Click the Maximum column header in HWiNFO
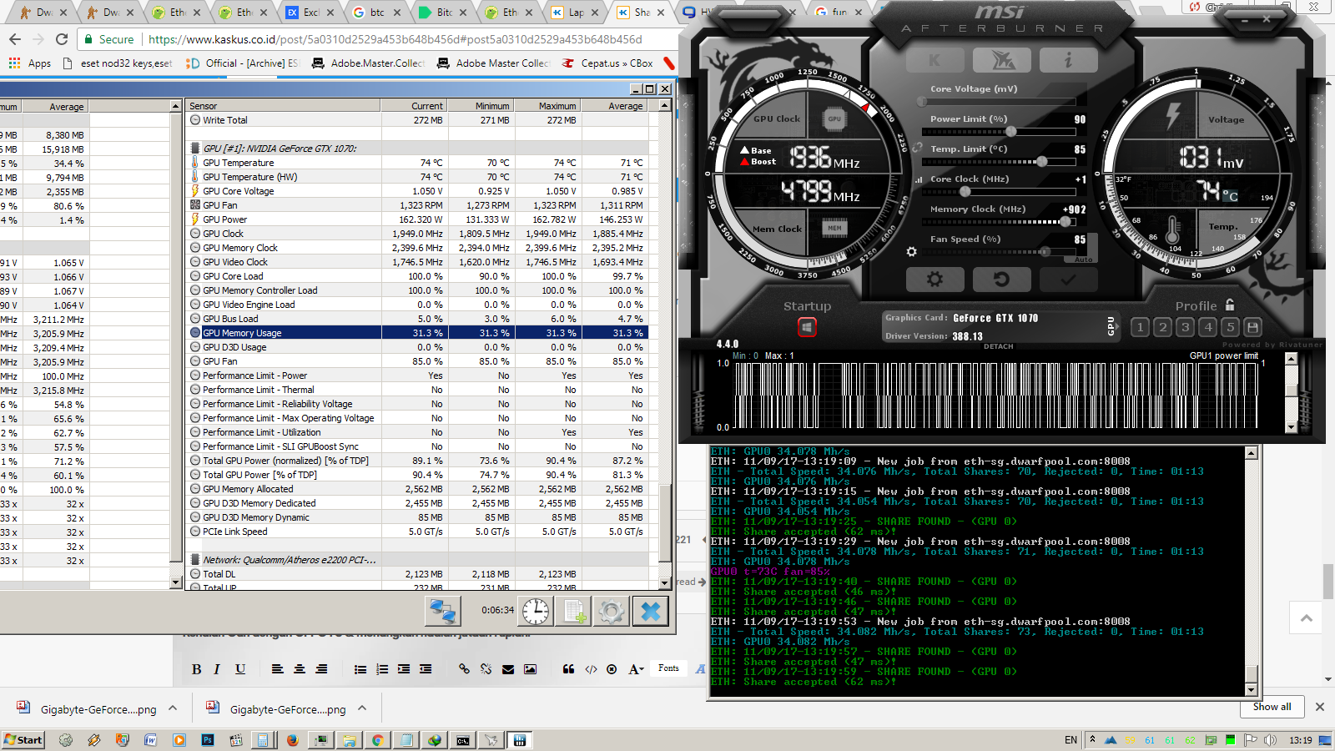 [547, 106]
